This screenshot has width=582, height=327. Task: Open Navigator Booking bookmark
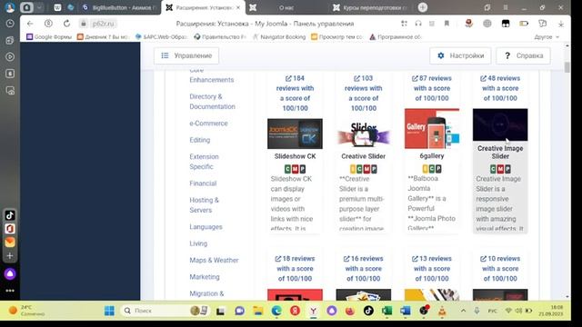coord(279,36)
